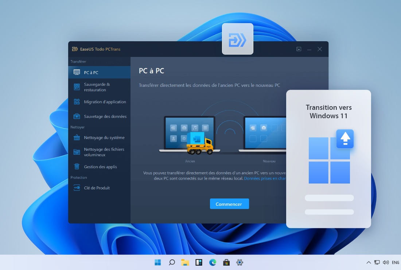Click the Windows 11 upgrade arrow icon
The height and width of the screenshot is (270, 401).
pyautogui.click(x=345, y=139)
